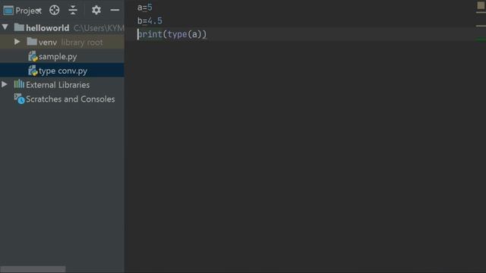Click the helloworld folder icon
The height and width of the screenshot is (273, 486).
pos(19,27)
